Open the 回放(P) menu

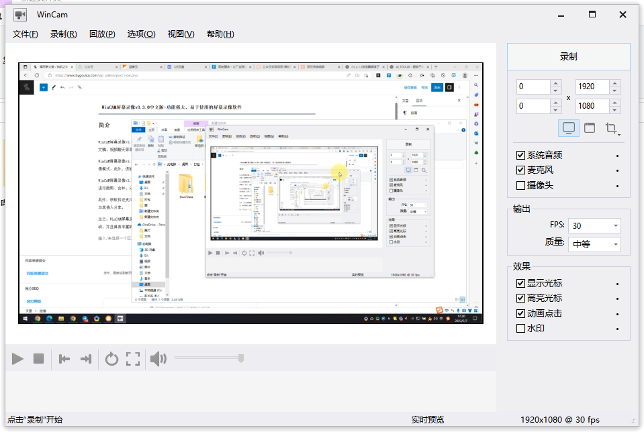point(102,34)
